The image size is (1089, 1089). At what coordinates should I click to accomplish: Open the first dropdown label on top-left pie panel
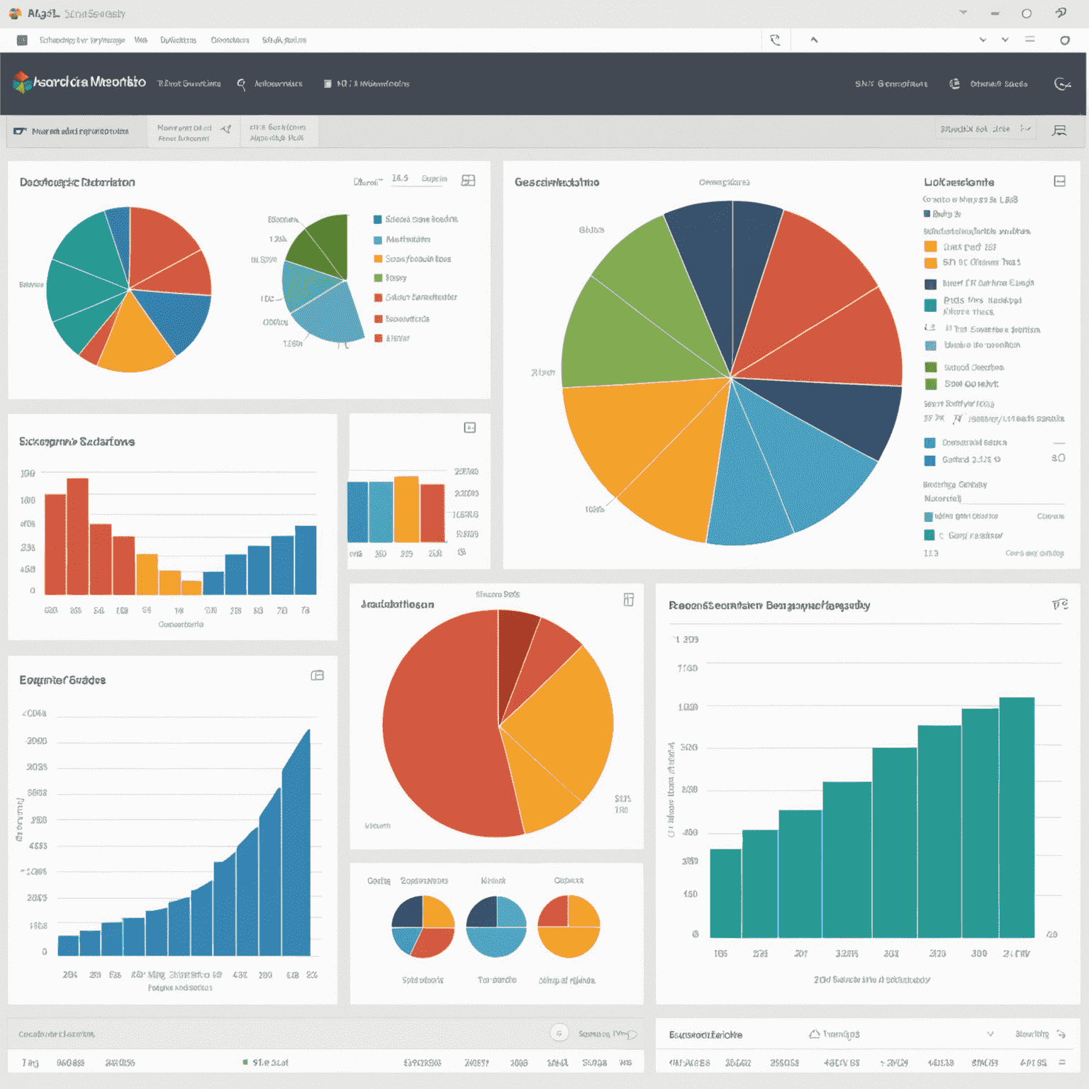(368, 182)
